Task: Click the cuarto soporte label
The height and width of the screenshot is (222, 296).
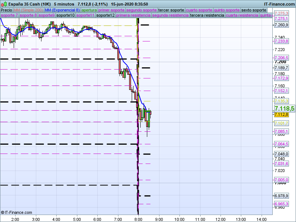Action: (199, 10)
